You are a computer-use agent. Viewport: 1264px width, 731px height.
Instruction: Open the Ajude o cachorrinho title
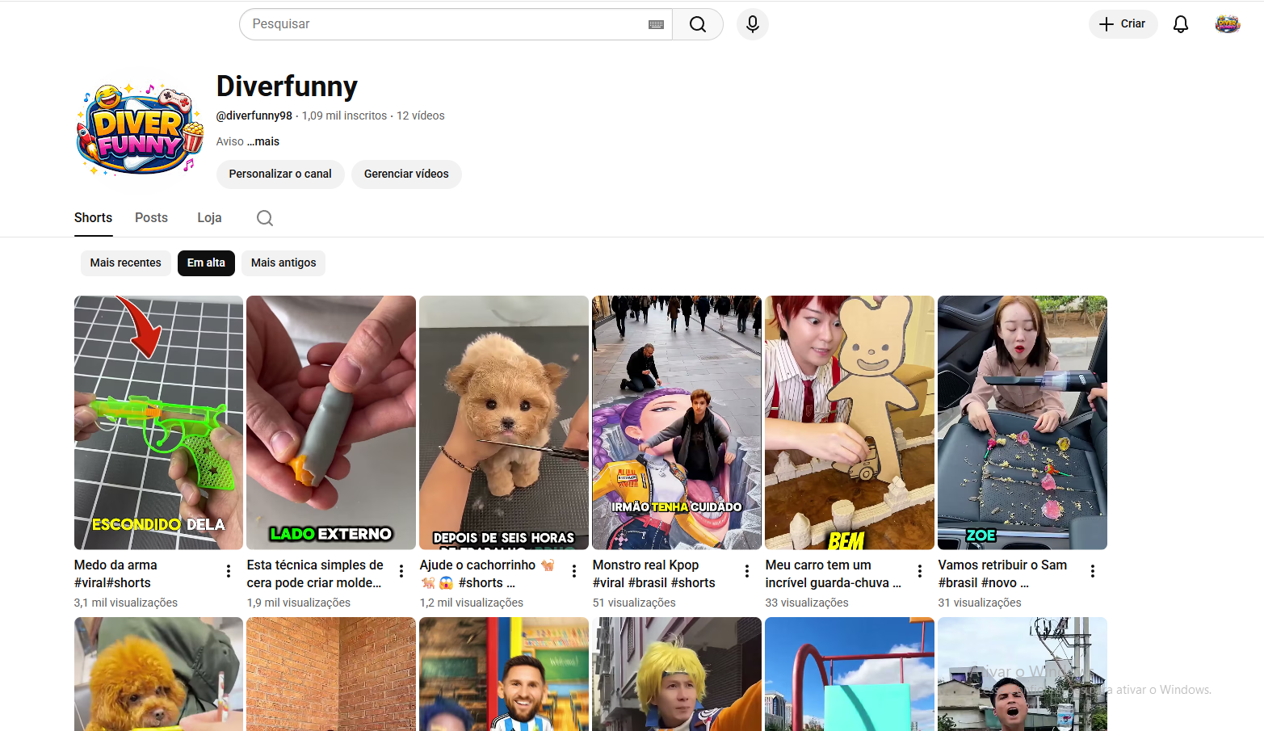click(x=487, y=573)
